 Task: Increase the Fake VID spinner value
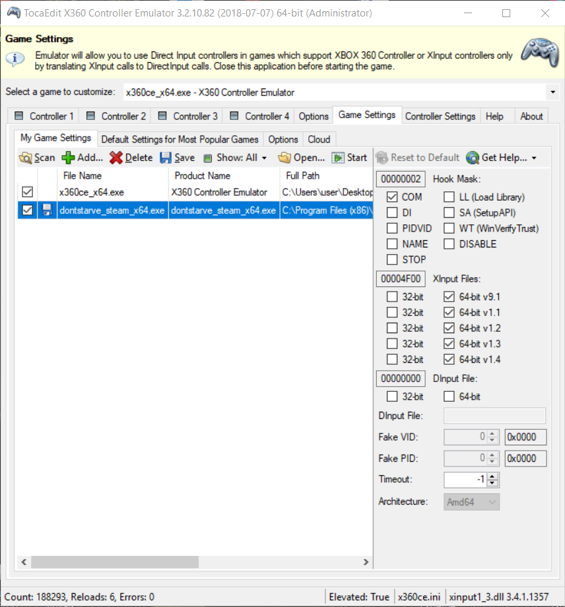pyautogui.click(x=492, y=433)
